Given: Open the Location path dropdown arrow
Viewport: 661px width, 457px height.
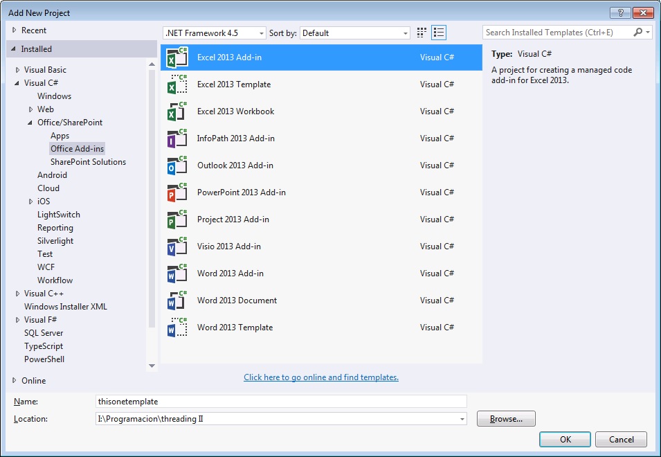Looking at the screenshot, I should (462, 419).
